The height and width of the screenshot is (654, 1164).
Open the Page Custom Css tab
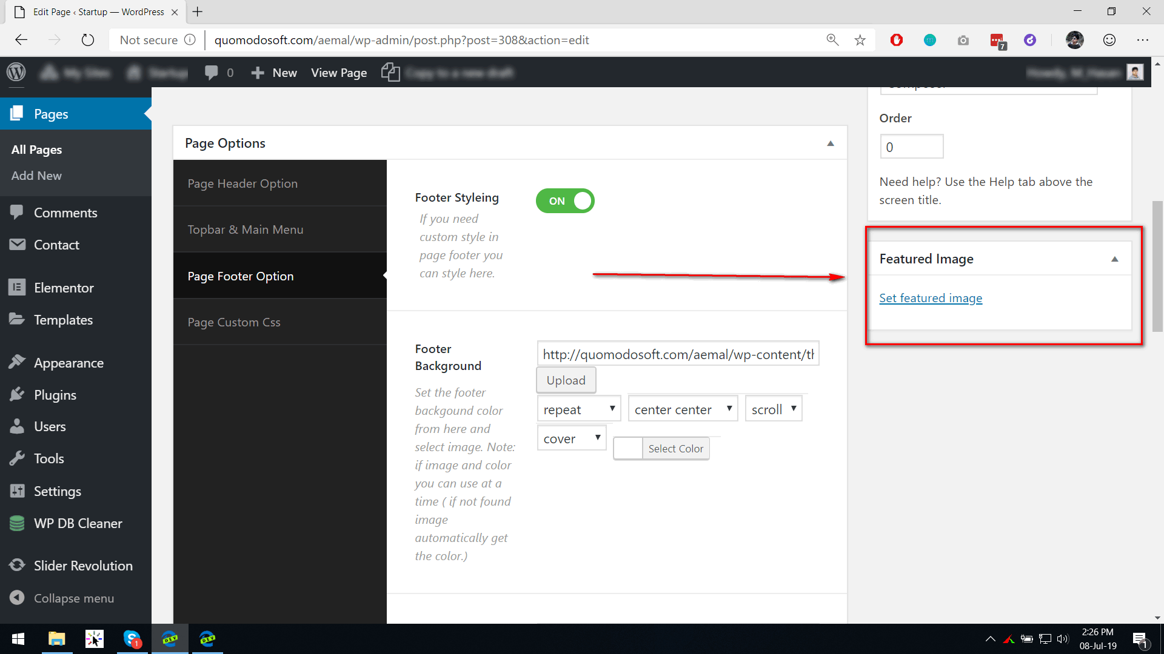pos(234,322)
